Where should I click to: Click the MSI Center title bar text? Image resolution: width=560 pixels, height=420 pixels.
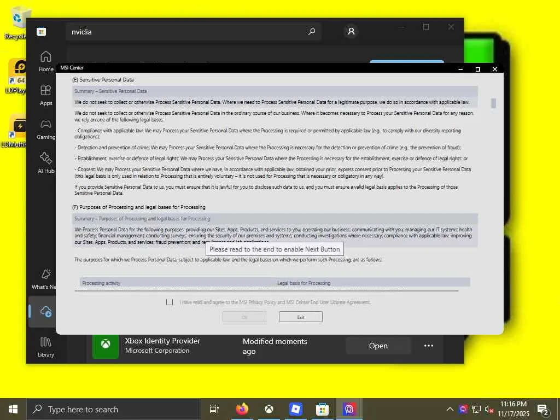coord(72,67)
